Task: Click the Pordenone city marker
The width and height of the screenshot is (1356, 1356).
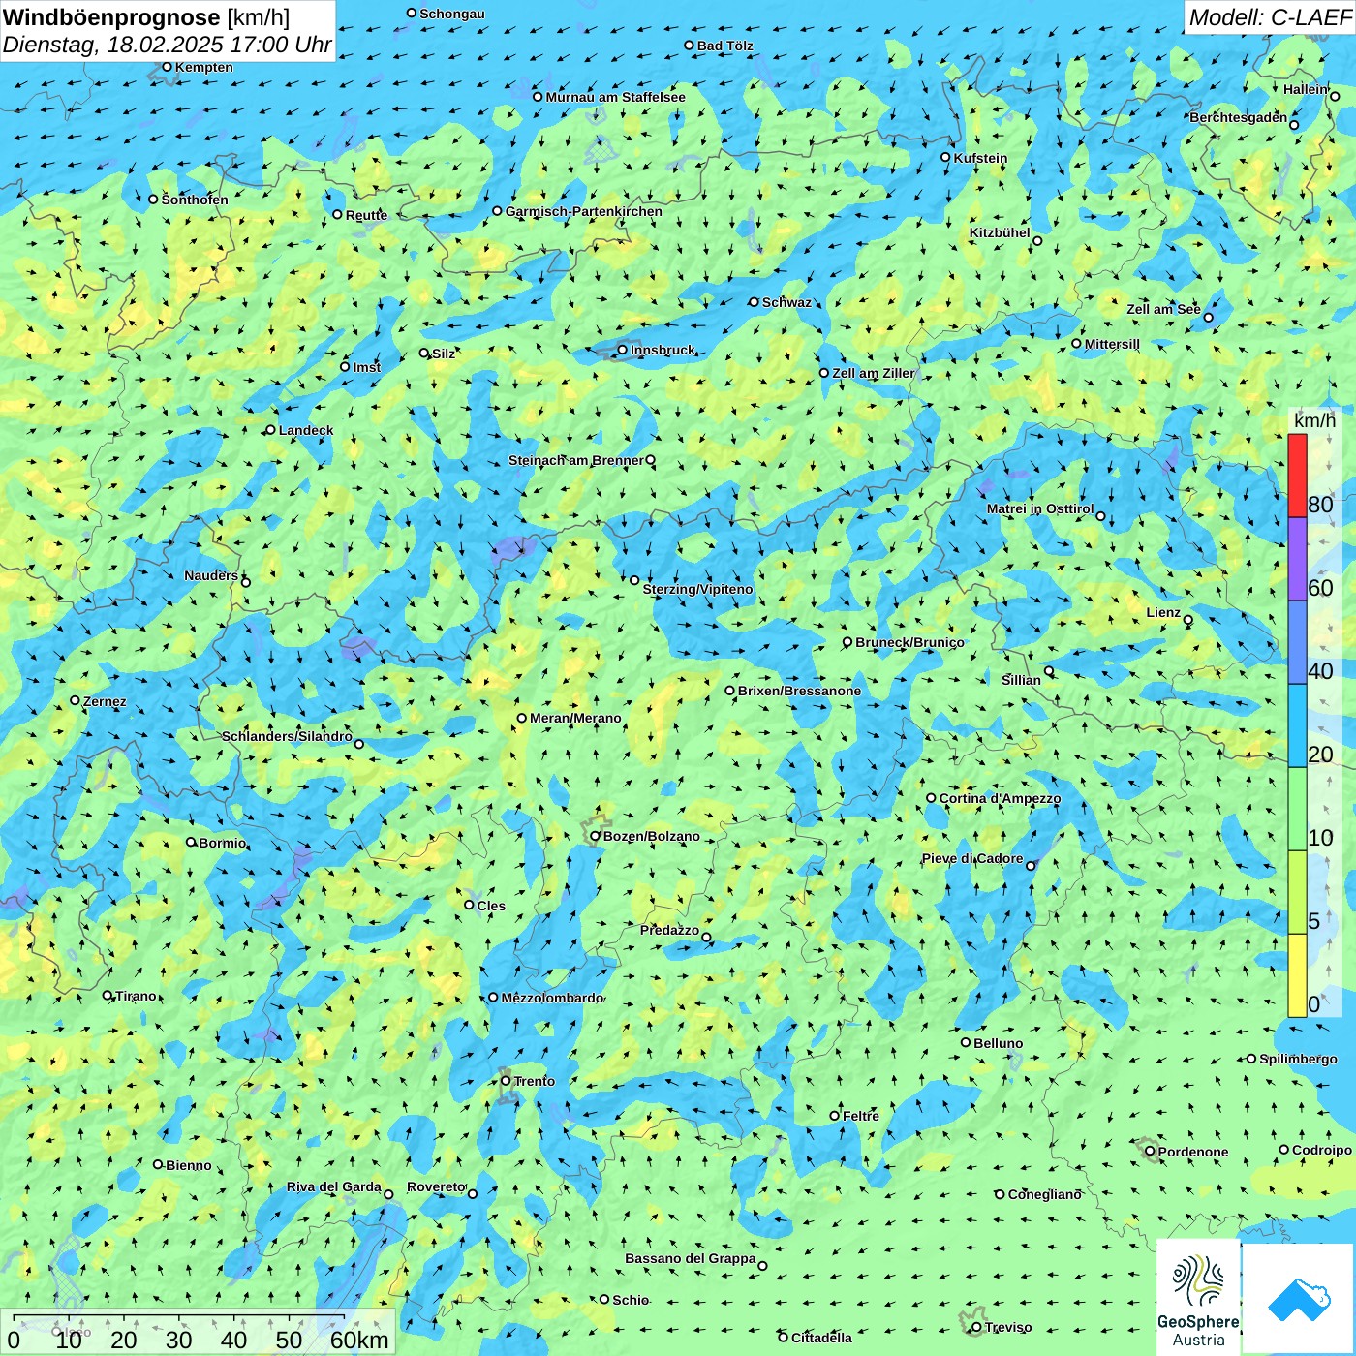Action: tap(1151, 1152)
